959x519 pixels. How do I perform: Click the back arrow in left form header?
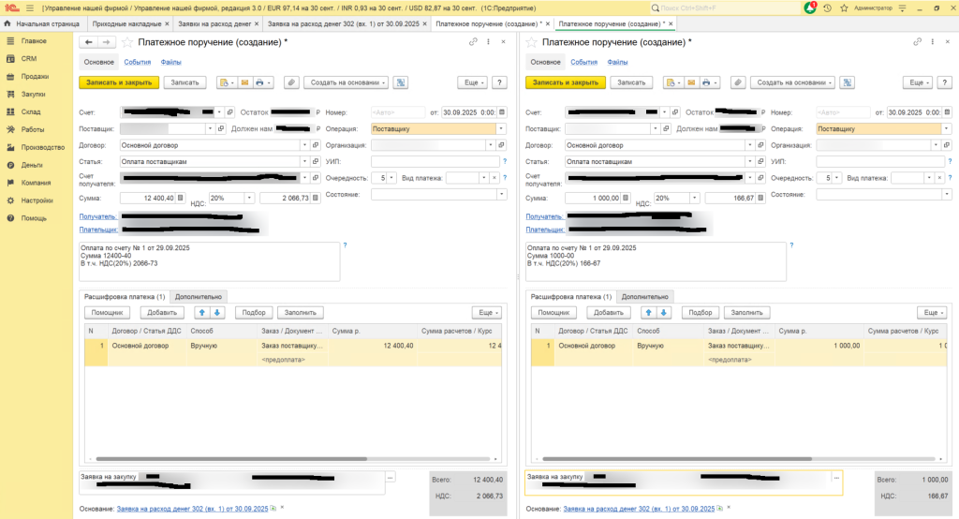pyautogui.click(x=89, y=42)
